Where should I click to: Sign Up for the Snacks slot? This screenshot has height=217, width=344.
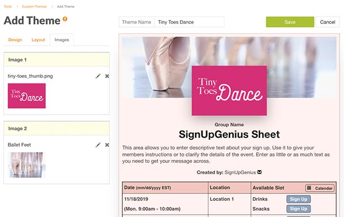coord(298,209)
